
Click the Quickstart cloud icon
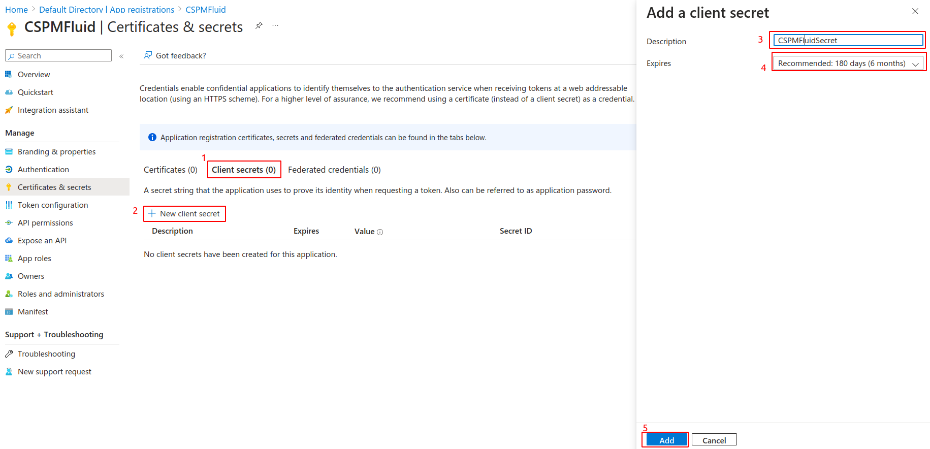pos(9,92)
